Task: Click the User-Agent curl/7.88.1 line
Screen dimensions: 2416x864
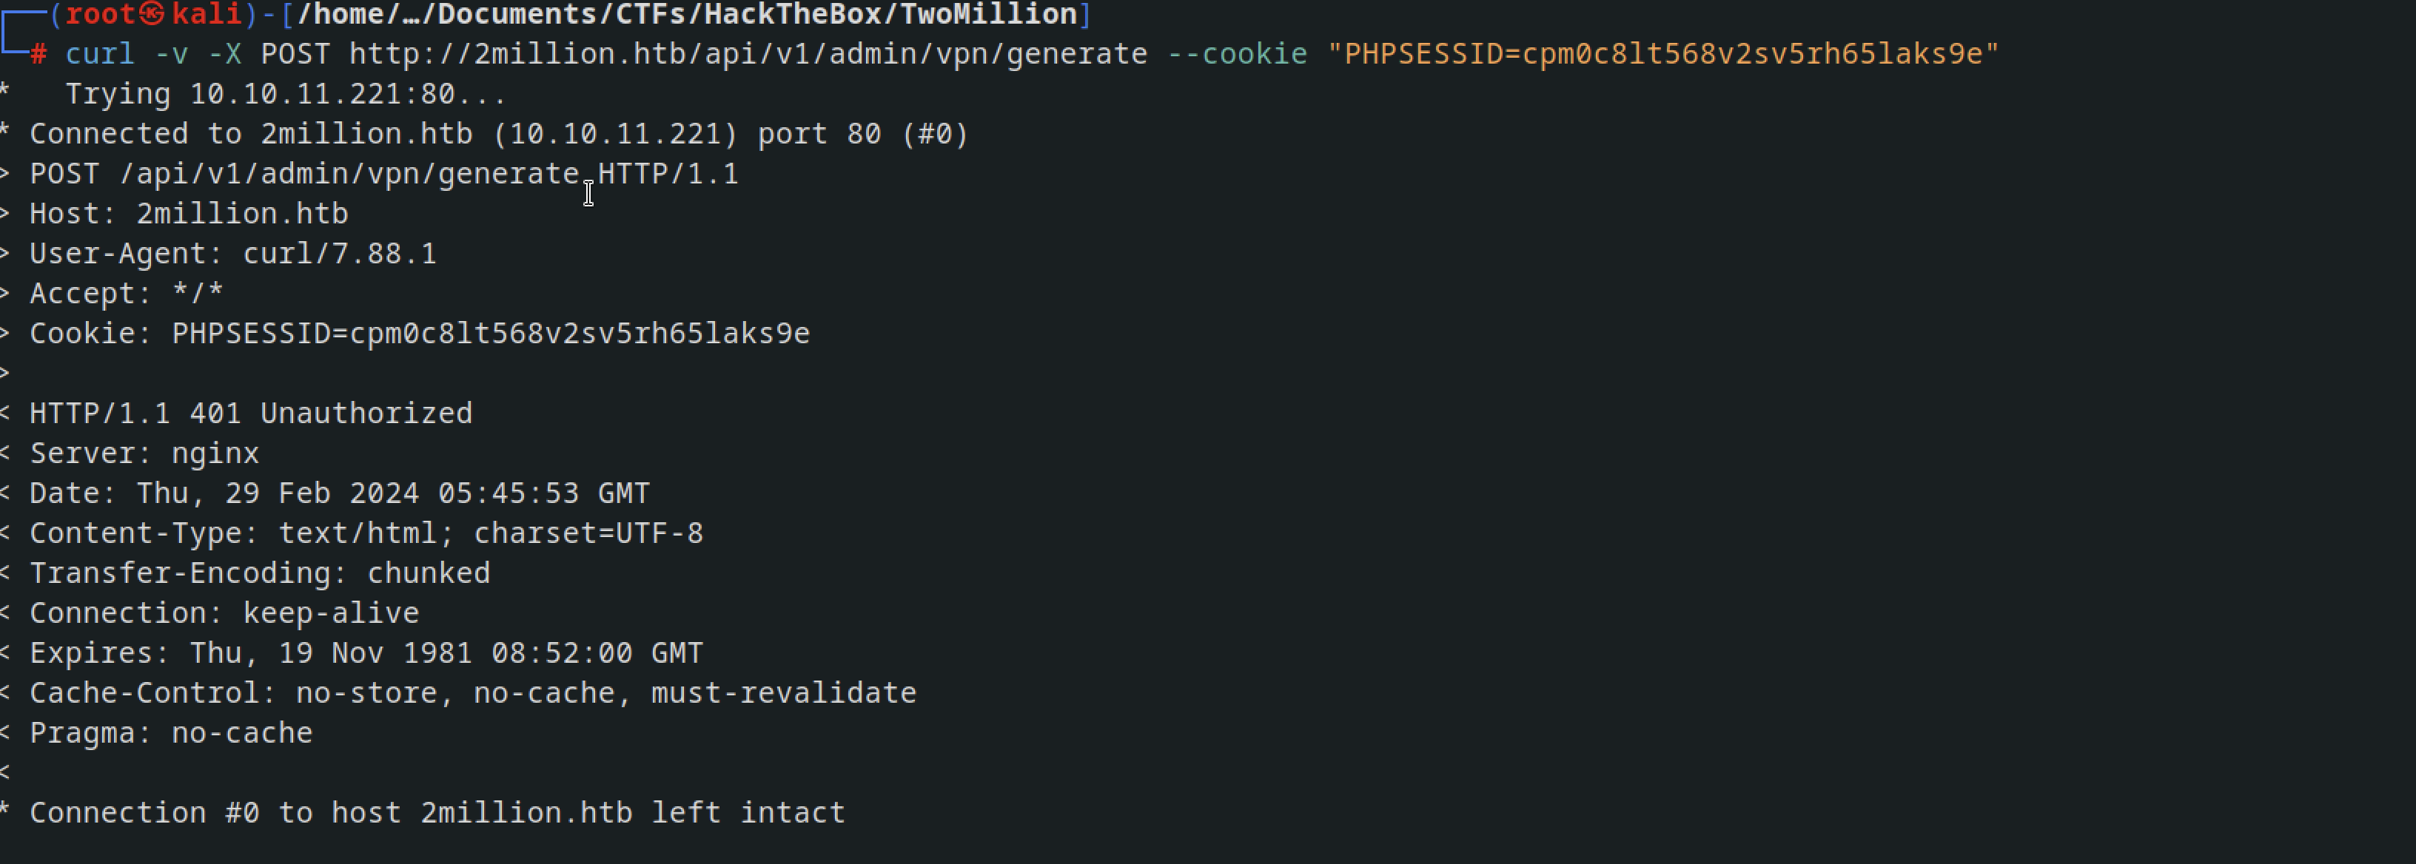Action: click(x=232, y=254)
